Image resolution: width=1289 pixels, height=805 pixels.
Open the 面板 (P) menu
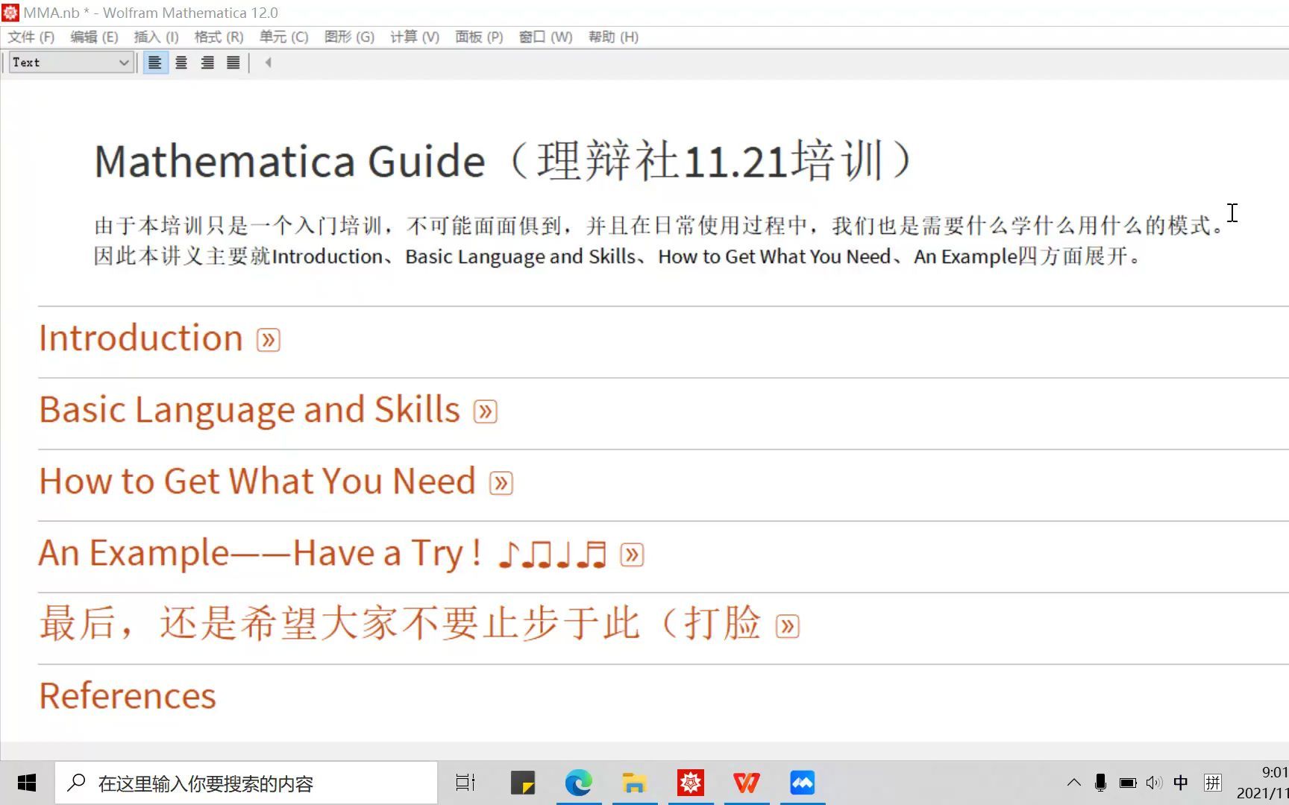click(x=479, y=37)
